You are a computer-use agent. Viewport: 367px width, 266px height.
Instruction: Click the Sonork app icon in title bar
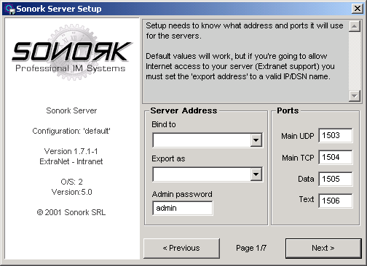10,9
